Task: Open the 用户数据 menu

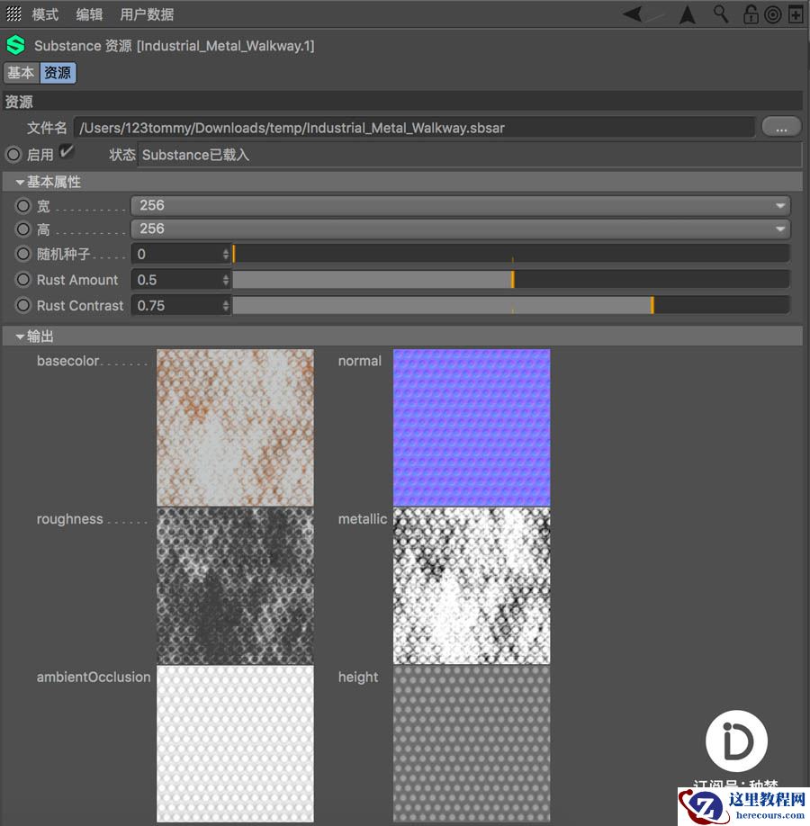Action: pos(147,14)
